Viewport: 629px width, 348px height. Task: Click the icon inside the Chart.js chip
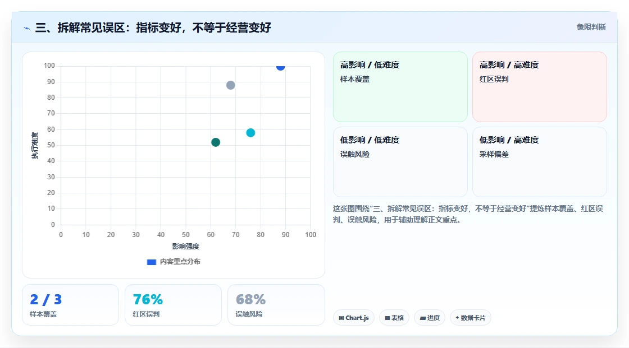coord(341,318)
